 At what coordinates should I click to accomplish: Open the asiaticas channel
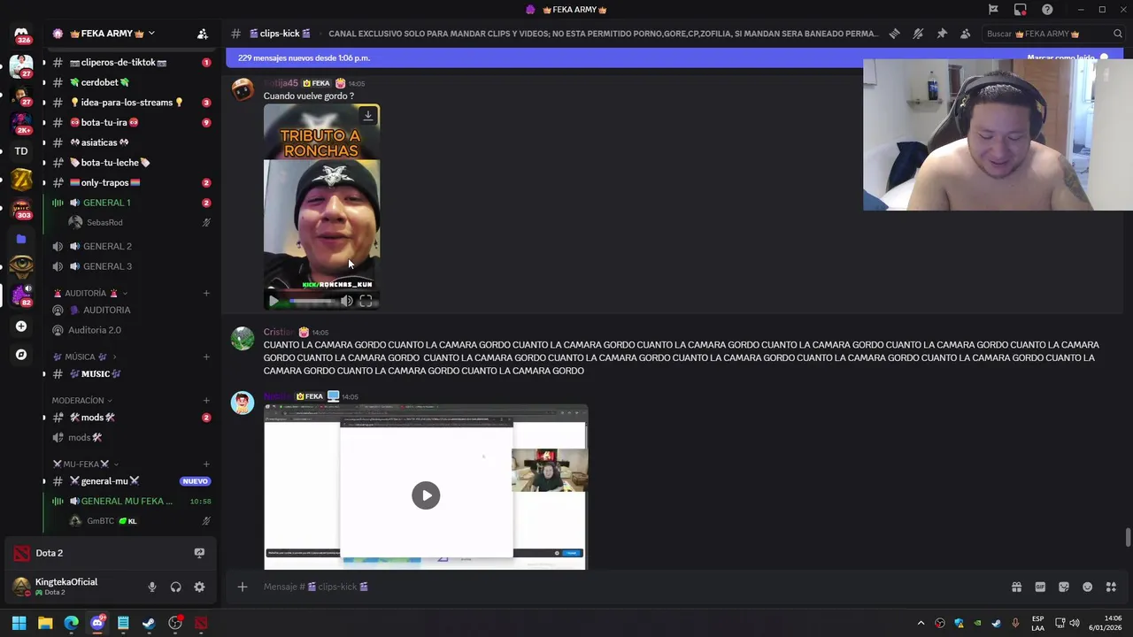point(131,142)
